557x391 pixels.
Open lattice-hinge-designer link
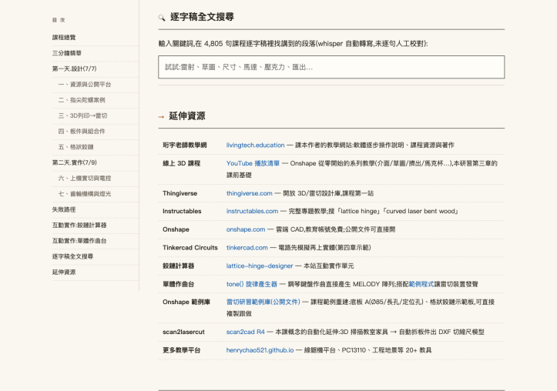click(260, 266)
